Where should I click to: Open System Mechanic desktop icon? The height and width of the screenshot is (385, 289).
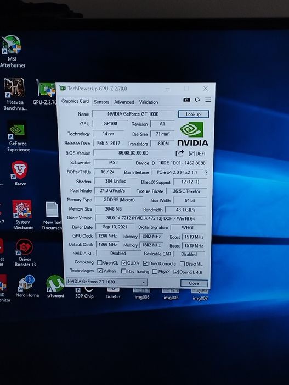point(22,215)
